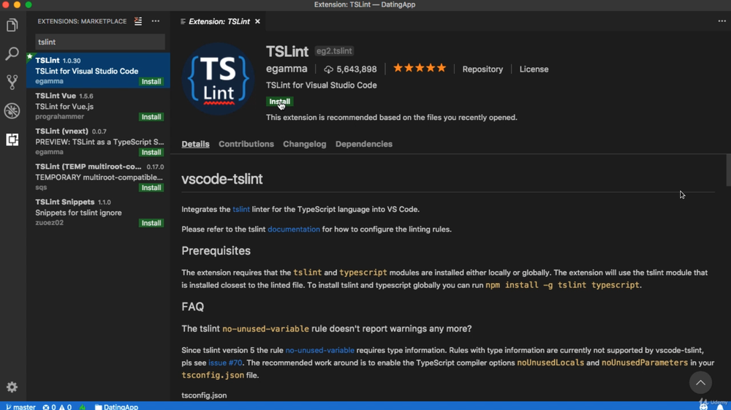The height and width of the screenshot is (410, 731).
Task: Close the Extension: TSLint tab
Action: point(257,21)
